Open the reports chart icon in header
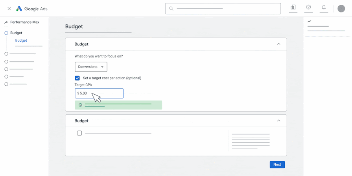352x176 pixels. pyautogui.click(x=293, y=7)
